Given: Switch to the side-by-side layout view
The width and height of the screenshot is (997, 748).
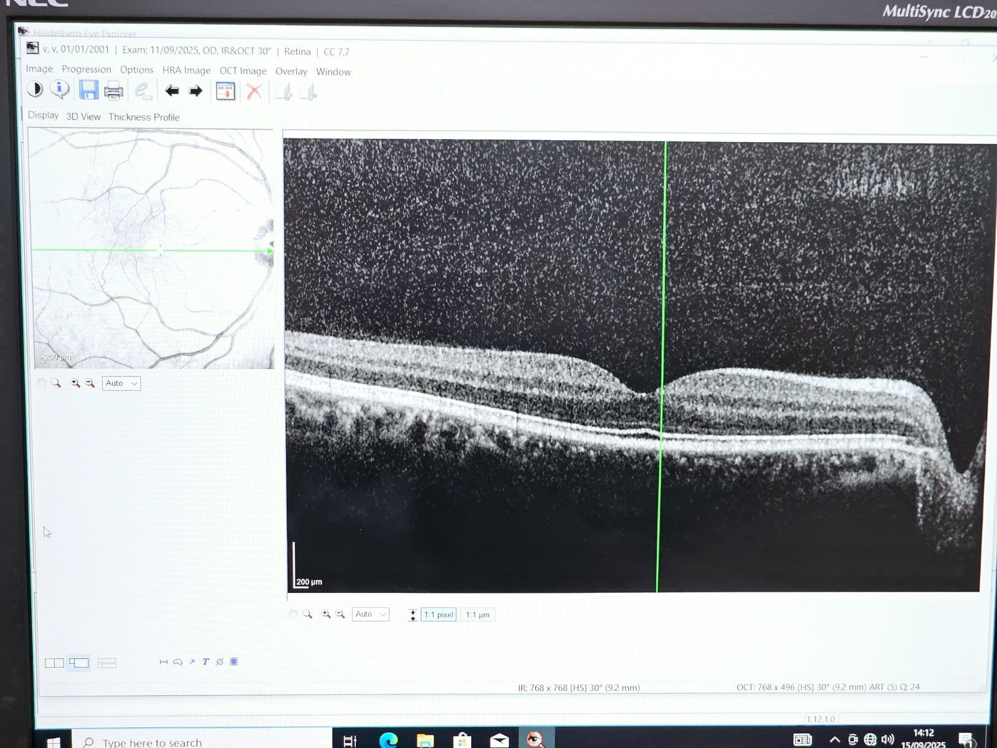Looking at the screenshot, I should click(x=54, y=662).
